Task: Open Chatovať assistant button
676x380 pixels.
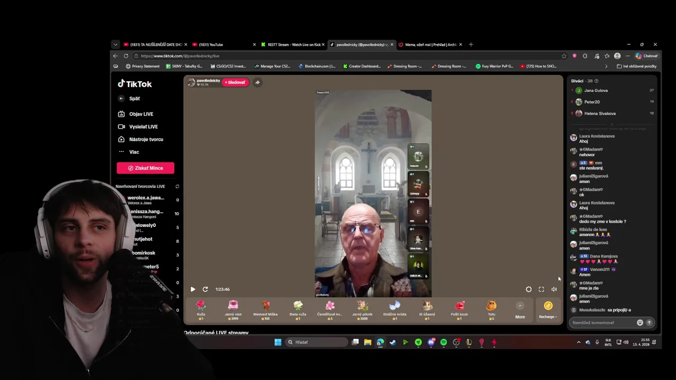Action: coord(647,56)
